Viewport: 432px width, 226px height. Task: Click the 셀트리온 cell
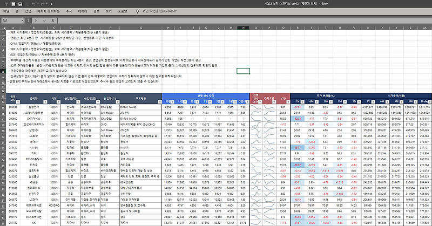(33, 170)
